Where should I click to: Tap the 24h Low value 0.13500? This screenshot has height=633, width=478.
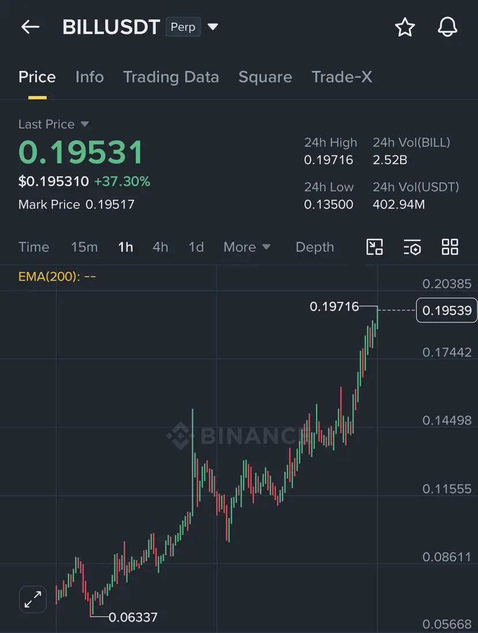(328, 204)
